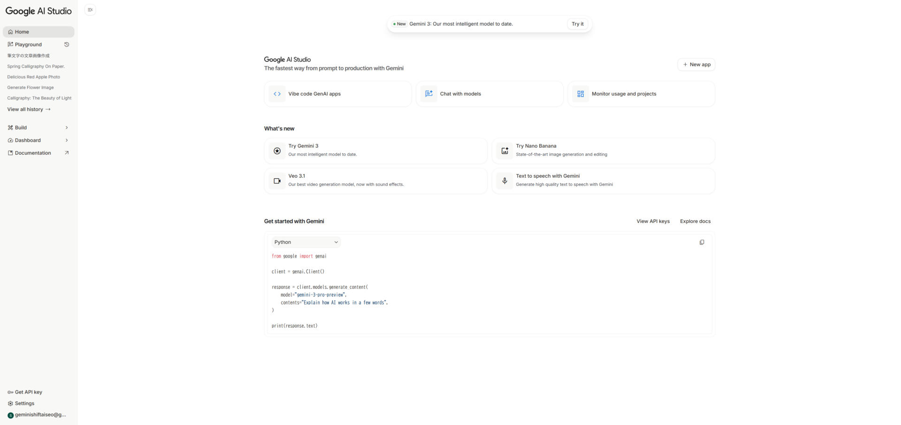Click the Get API key icon
901x425 pixels.
coord(10,392)
